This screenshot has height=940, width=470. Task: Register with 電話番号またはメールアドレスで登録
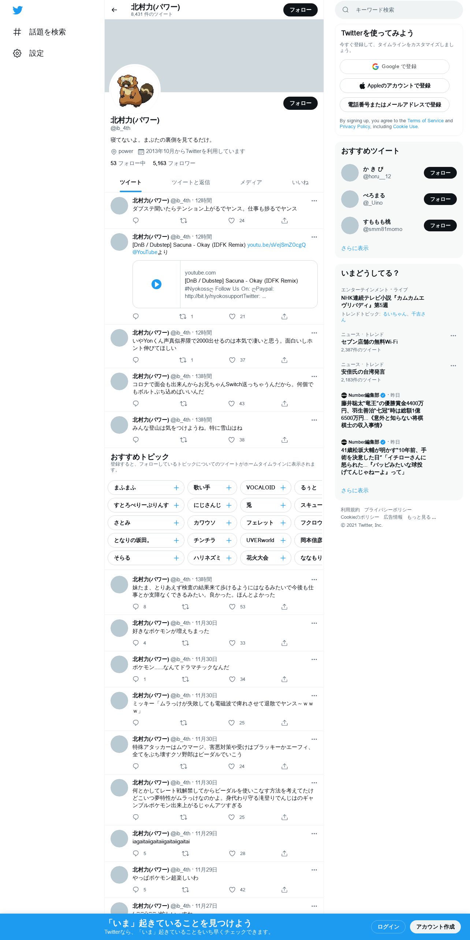394,104
